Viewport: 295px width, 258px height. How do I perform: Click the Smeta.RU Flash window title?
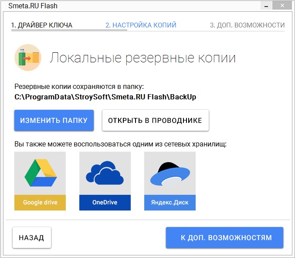(33, 6)
